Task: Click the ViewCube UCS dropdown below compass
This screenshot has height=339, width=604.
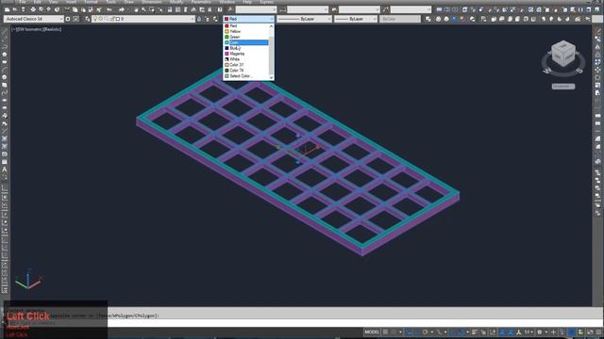Action: (563, 87)
